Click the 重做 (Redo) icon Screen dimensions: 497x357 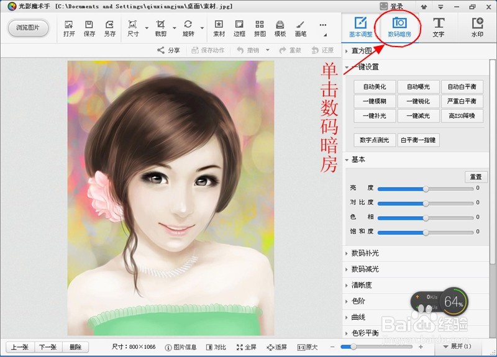(290, 50)
